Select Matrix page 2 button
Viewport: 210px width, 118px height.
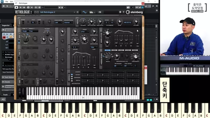point(72,77)
